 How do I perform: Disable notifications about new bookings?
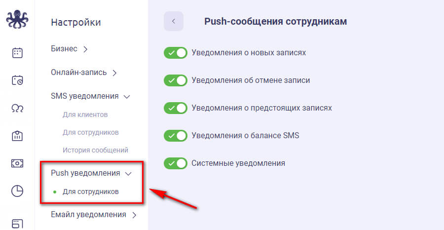tap(176, 52)
